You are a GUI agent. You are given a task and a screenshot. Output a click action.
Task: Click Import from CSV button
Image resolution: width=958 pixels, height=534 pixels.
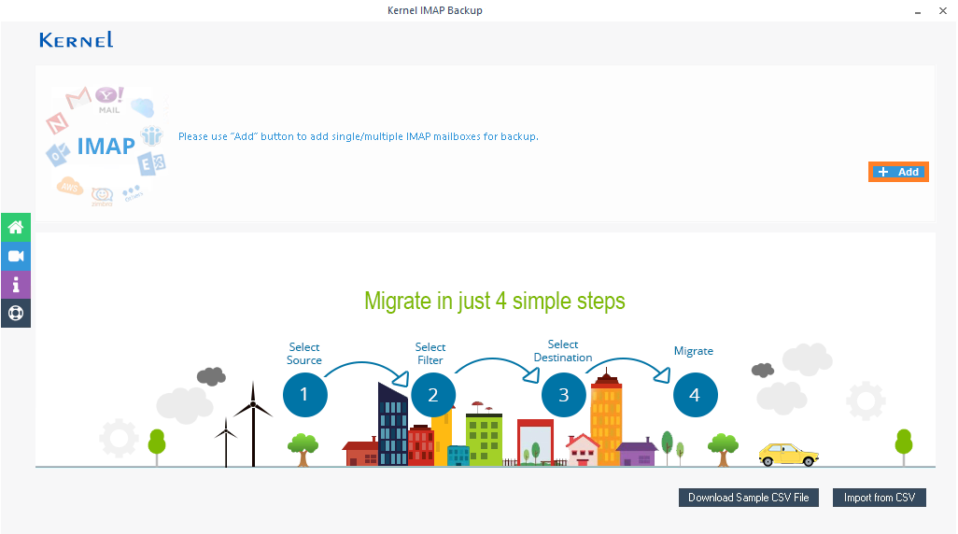click(880, 498)
